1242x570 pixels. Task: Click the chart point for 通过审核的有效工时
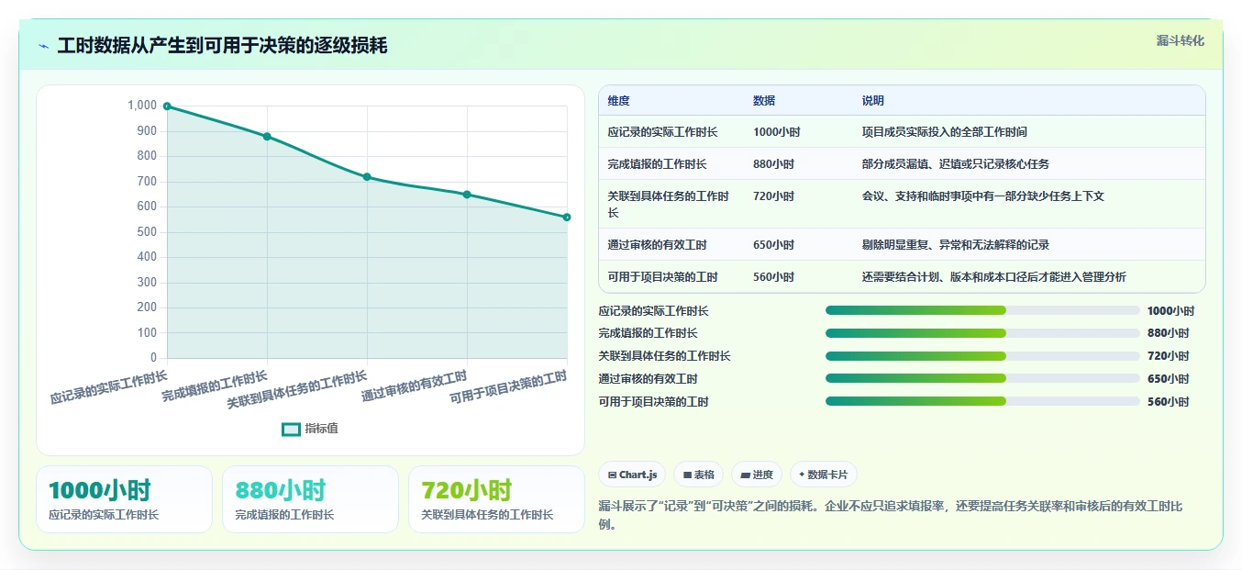click(467, 195)
